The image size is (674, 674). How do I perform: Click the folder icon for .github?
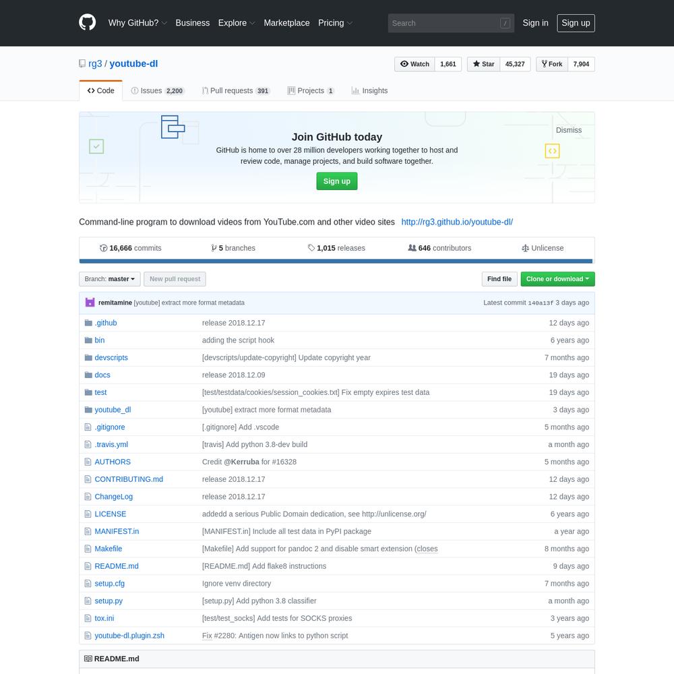pyautogui.click(x=88, y=323)
